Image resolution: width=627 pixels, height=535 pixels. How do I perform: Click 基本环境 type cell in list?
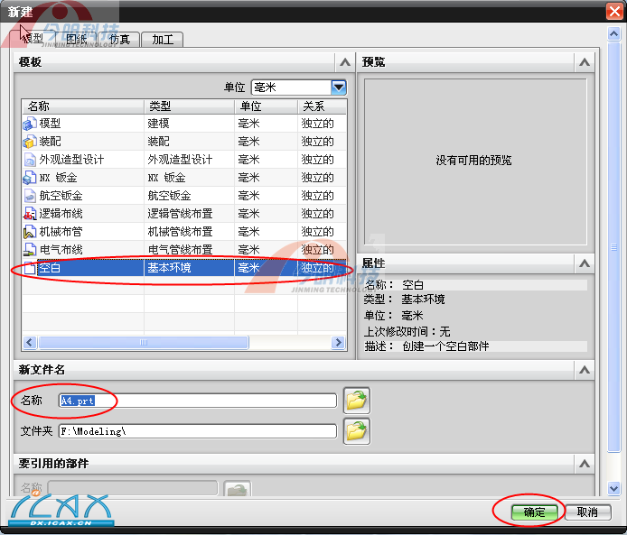click(169, 267)
